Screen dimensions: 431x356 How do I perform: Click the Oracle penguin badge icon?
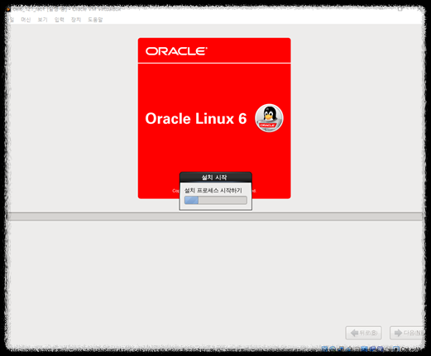point(269,118)
